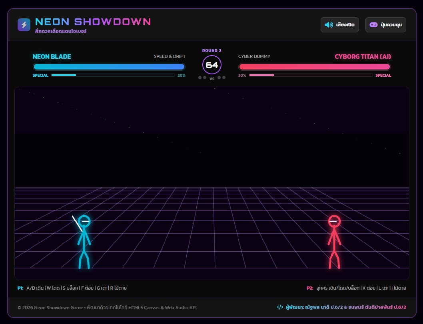
Task: Click the NEON BLADE blue health bar
Action: click(x=109, y=67)
